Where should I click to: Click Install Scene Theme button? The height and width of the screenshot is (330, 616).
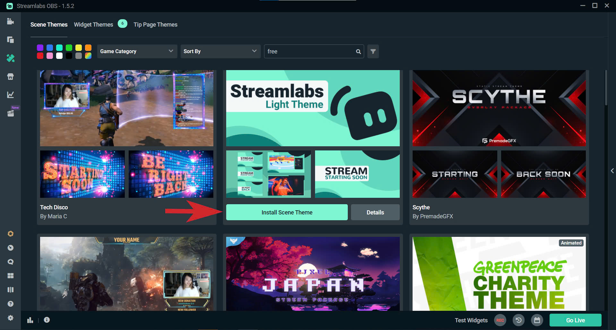point(287,212)
